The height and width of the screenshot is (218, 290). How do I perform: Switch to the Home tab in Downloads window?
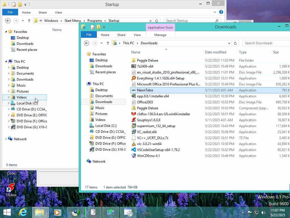[105, 35]
